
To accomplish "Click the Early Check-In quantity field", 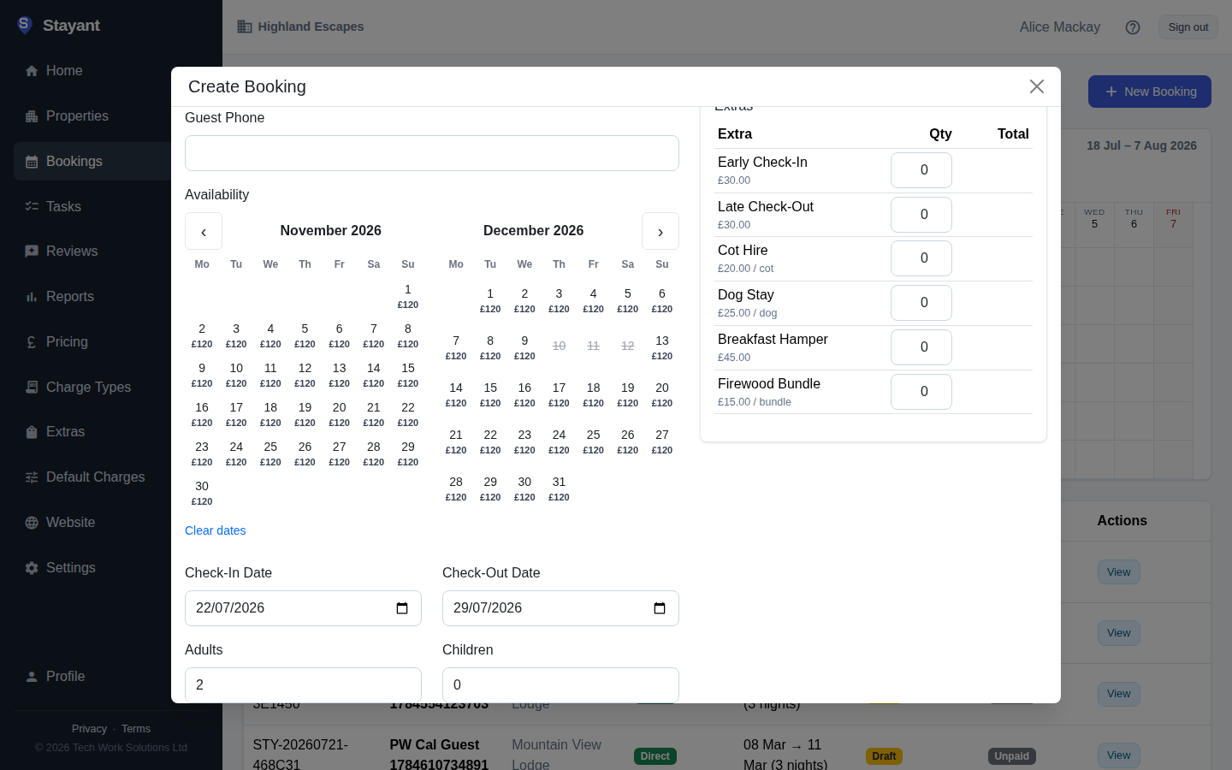I will pos(921,170).
